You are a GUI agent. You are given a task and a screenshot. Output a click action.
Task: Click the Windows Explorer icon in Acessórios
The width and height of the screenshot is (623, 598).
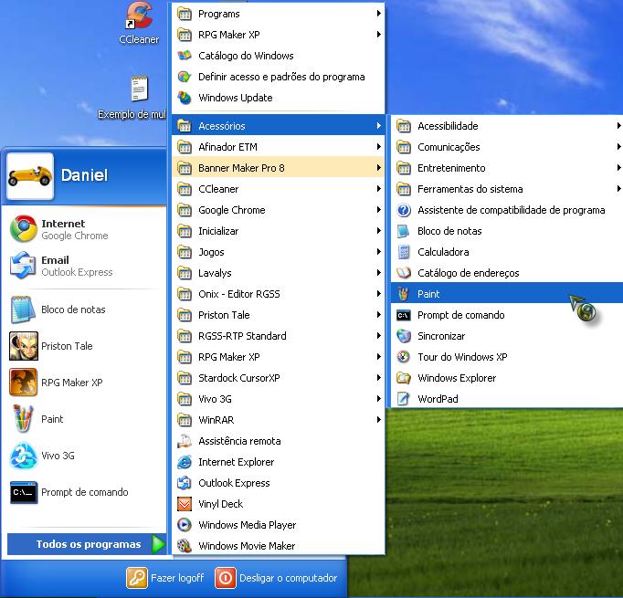[404, 378]
